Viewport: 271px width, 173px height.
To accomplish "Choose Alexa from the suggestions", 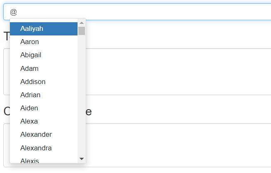I will click(x=44, y=122).
